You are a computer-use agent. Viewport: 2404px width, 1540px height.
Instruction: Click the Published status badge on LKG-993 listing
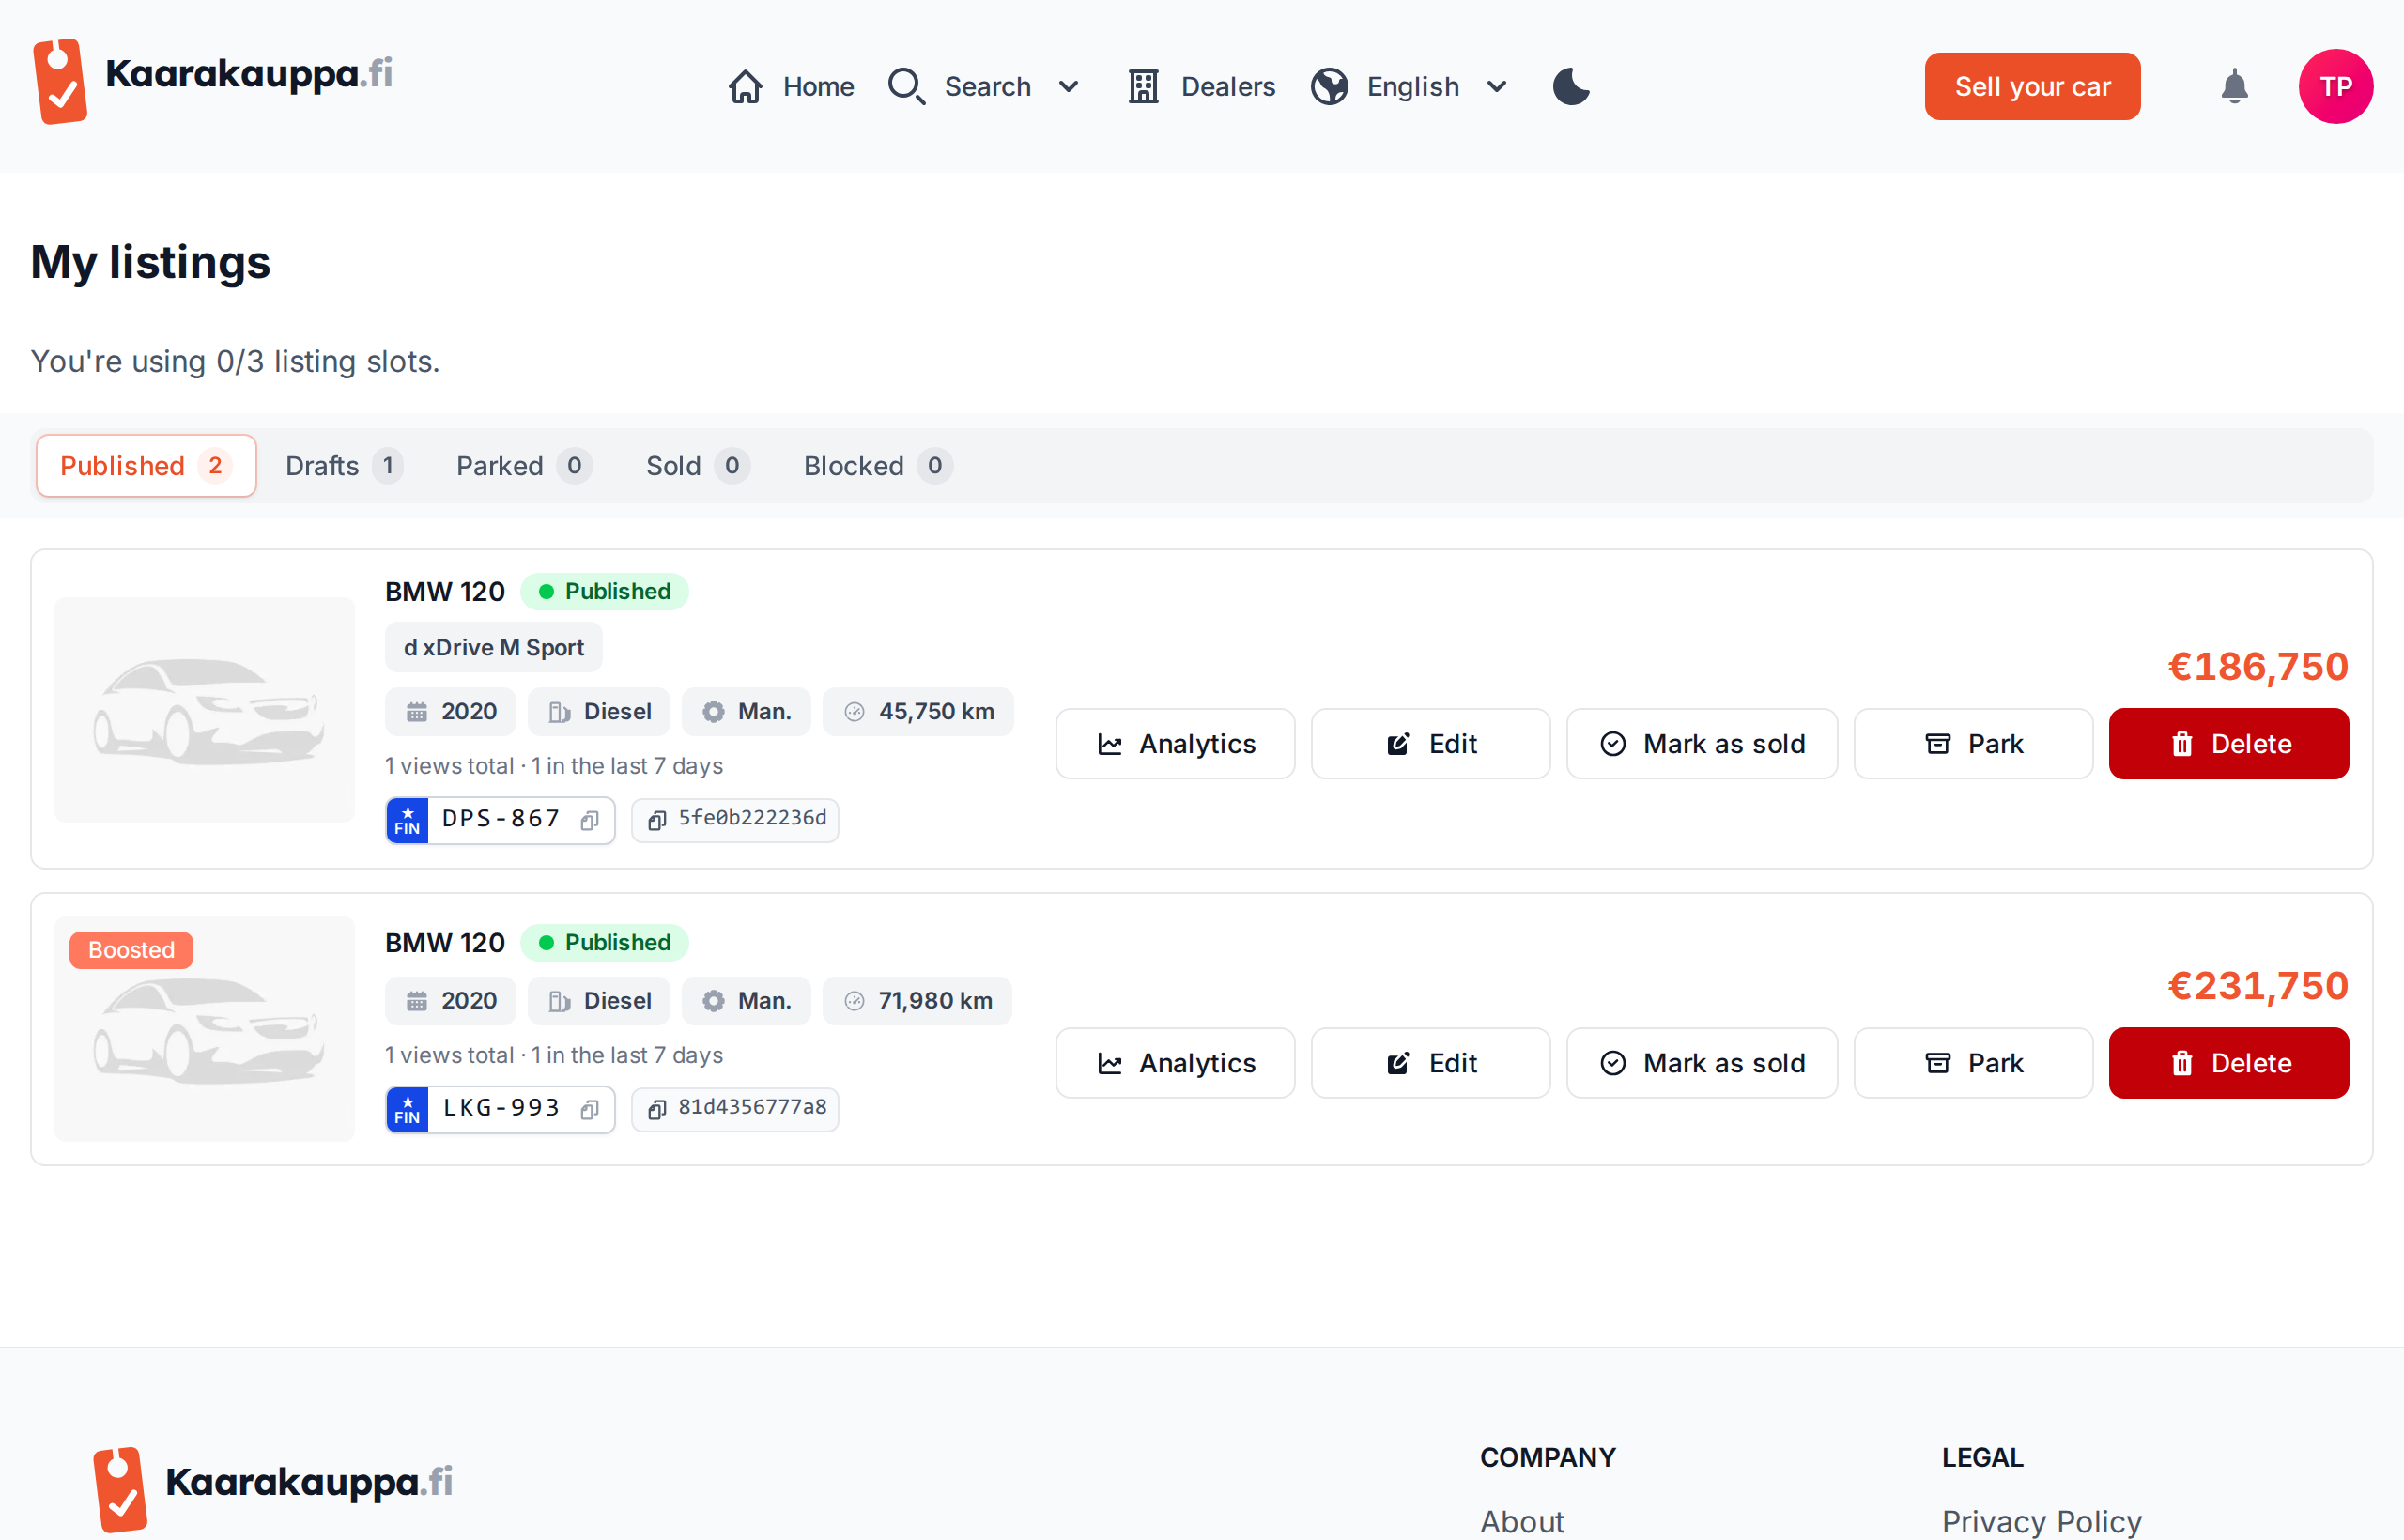pos(604,943)
